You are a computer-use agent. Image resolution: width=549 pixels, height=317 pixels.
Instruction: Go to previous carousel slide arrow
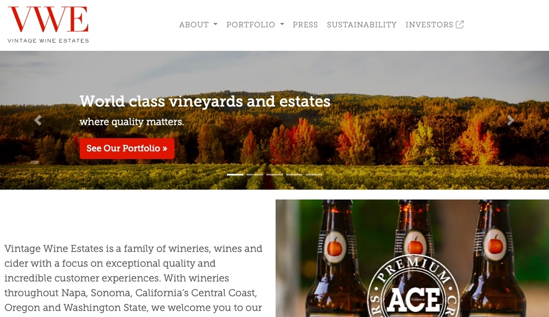click(38, 120)
